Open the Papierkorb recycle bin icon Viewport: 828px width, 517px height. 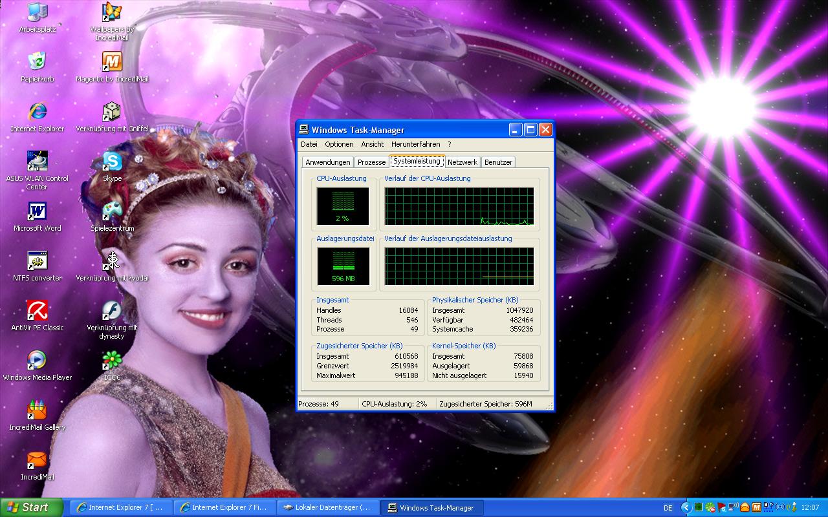point(37,62)
